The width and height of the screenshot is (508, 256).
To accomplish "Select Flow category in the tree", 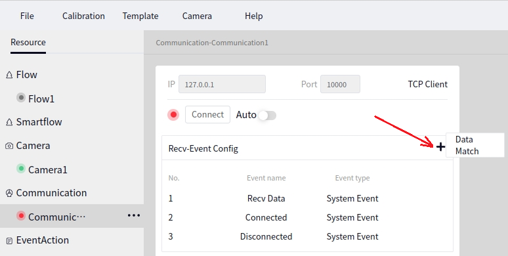I will tap(26, 75).
